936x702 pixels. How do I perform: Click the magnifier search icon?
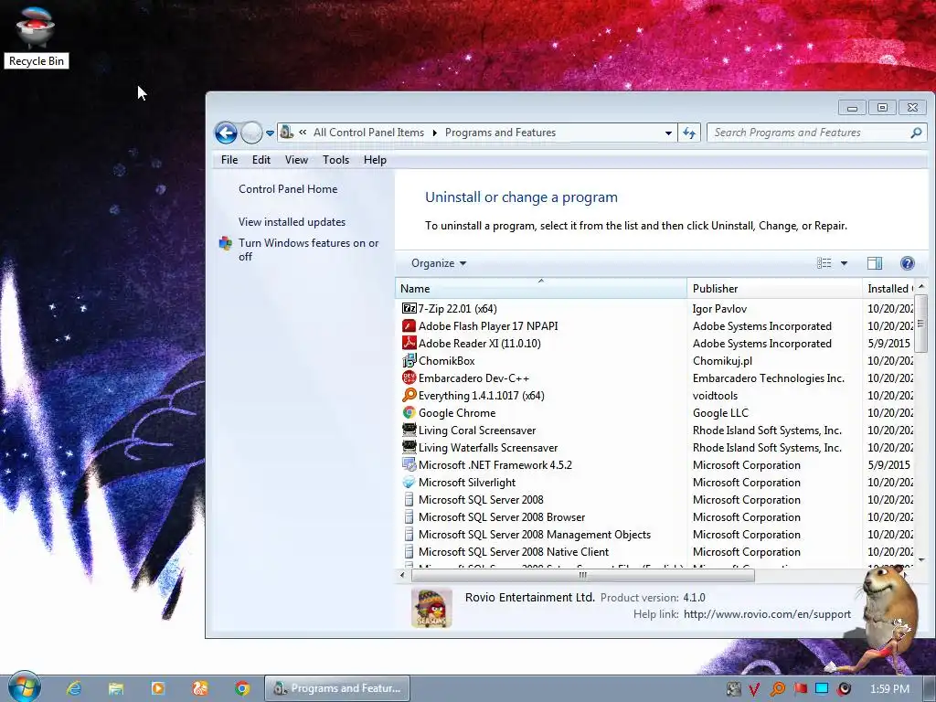[x=916, y=133]
